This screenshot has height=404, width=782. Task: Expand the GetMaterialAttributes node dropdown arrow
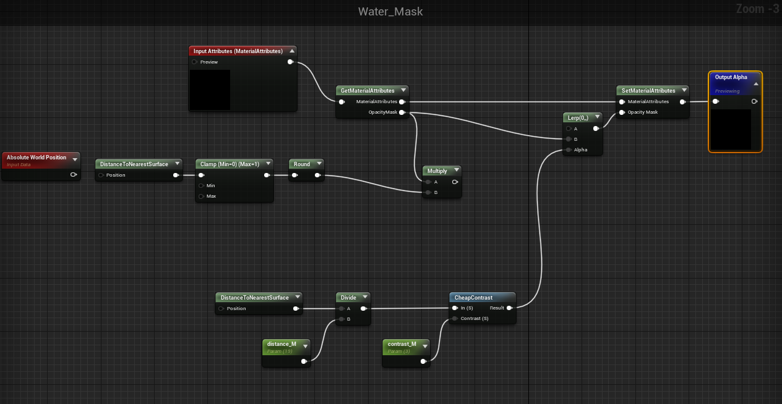pyautogui.click(x=403, y=90)
